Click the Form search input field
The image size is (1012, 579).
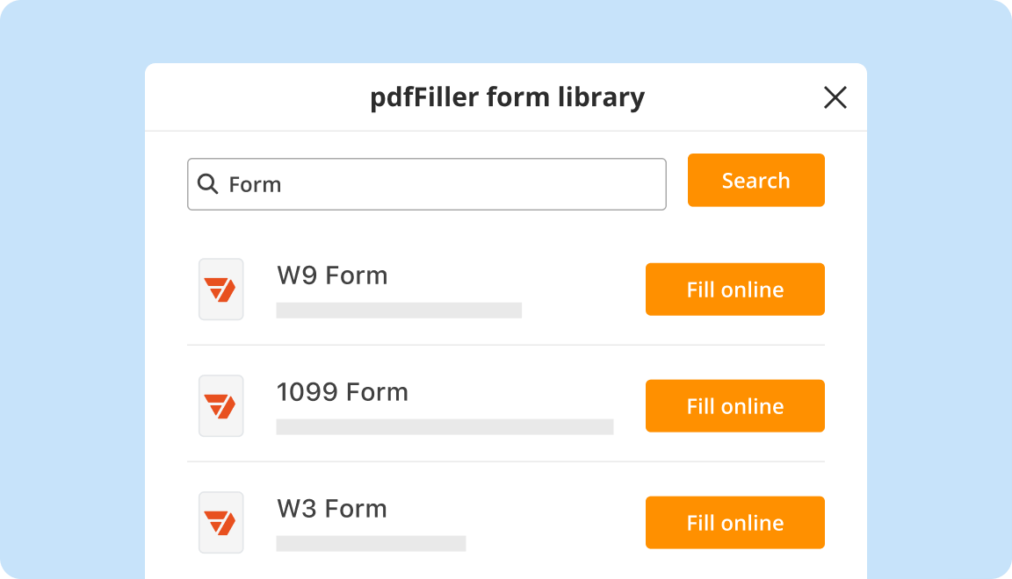pyautogui.click(x=426, y=183)
